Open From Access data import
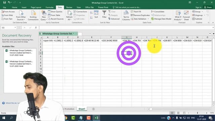 8,12
